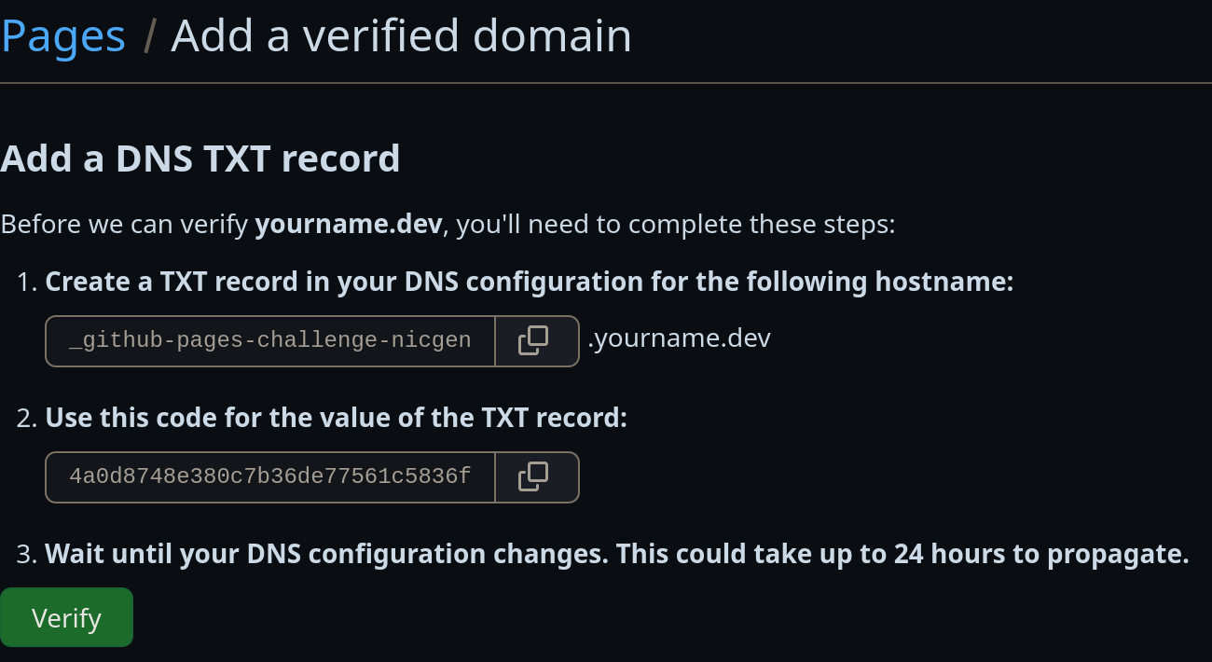Click the .yourname.dev suffix text

coord(677,338)
